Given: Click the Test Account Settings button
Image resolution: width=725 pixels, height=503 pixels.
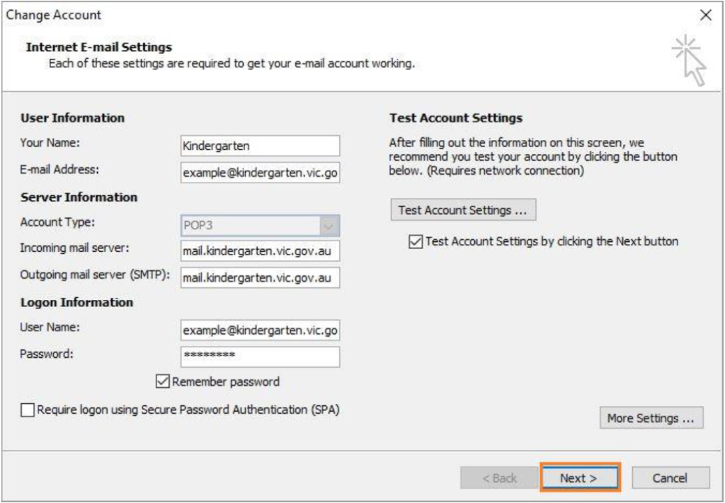Looking at the screenshot, I should [x=463, y=210].
